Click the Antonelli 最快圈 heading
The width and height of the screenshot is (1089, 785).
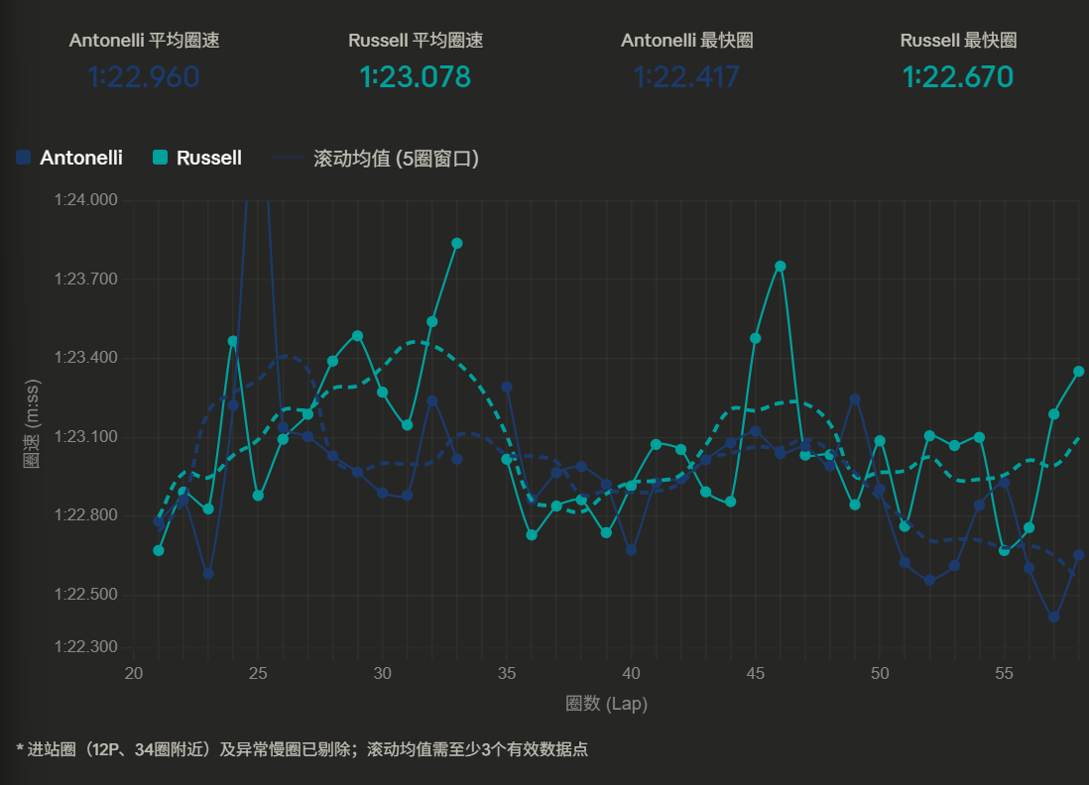[x=687, y=41]
